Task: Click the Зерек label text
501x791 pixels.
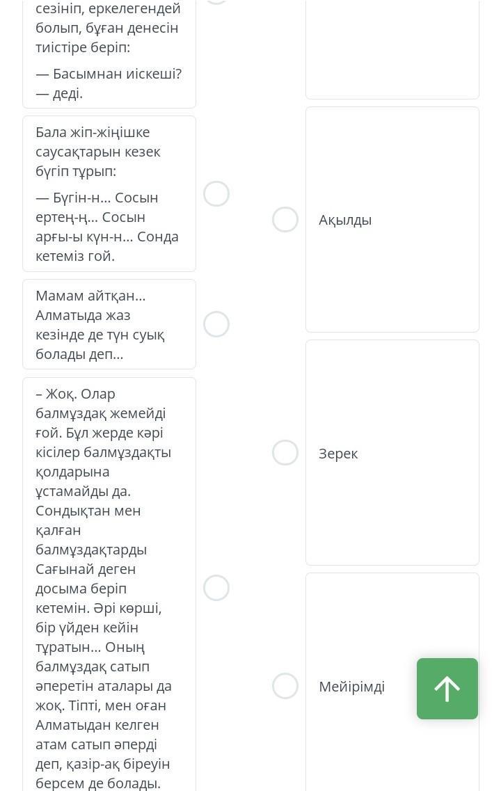Action: 338,454
